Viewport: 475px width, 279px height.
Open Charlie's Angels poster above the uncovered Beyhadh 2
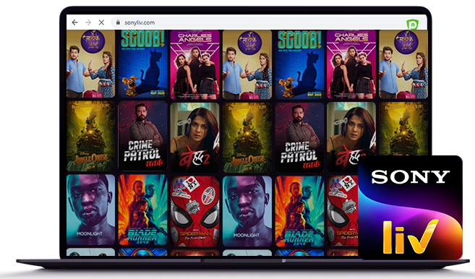pos(194,64)
